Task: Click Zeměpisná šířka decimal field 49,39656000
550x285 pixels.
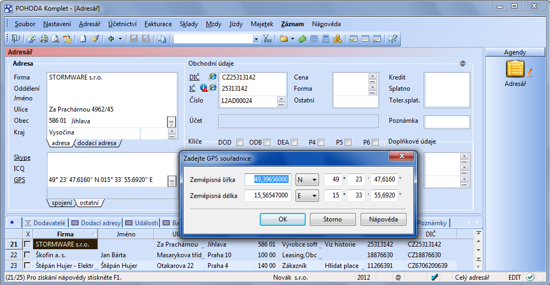Action: pyautogui.click(x=268, y=180)
